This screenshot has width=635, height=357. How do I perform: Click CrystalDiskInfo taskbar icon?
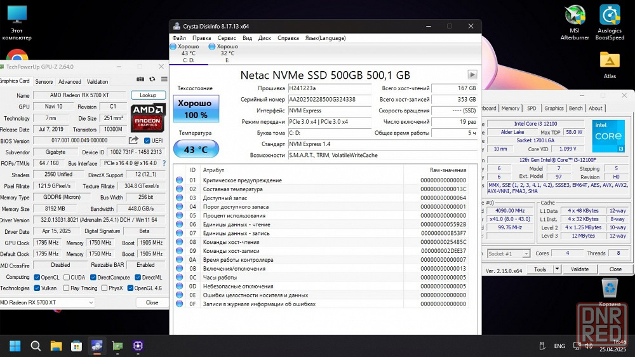97,346
